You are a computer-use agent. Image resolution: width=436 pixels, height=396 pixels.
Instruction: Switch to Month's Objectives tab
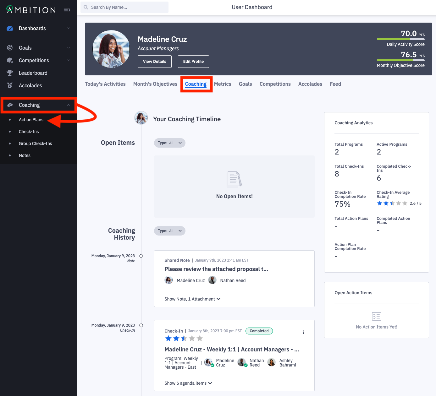155,84
